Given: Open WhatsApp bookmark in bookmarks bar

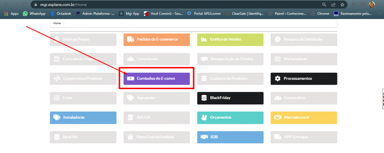Looking at the screenshot, I should [x=34, y=13].
